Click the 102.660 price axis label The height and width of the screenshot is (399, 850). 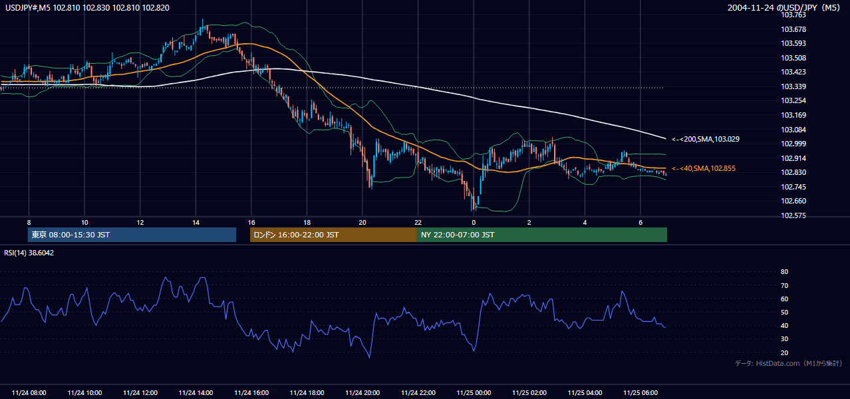[793, 201]
